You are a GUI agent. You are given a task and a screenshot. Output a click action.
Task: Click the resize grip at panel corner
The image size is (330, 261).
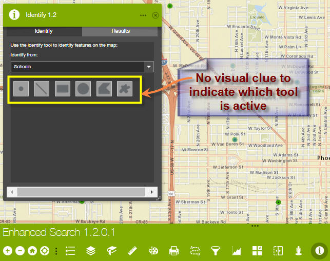(x=159, y=198)
